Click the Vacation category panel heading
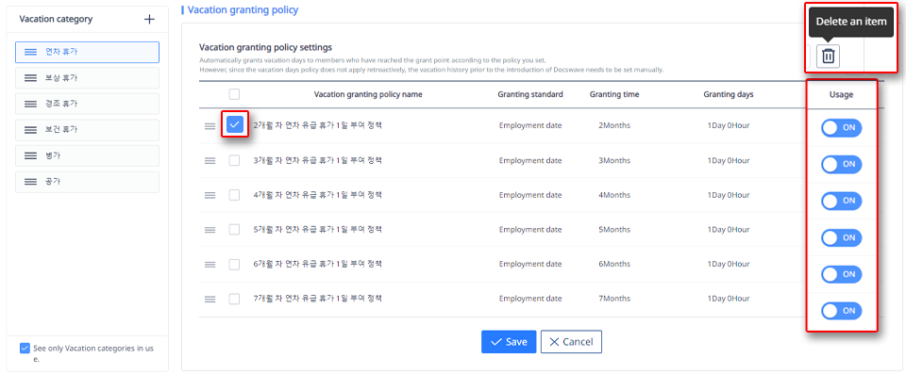 coord(56,19)
